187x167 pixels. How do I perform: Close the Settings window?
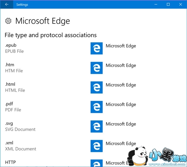click(x=181, y=4)
